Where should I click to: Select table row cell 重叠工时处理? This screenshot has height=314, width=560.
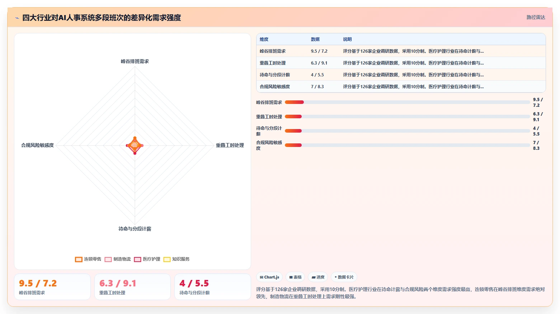tap(273, 63)
